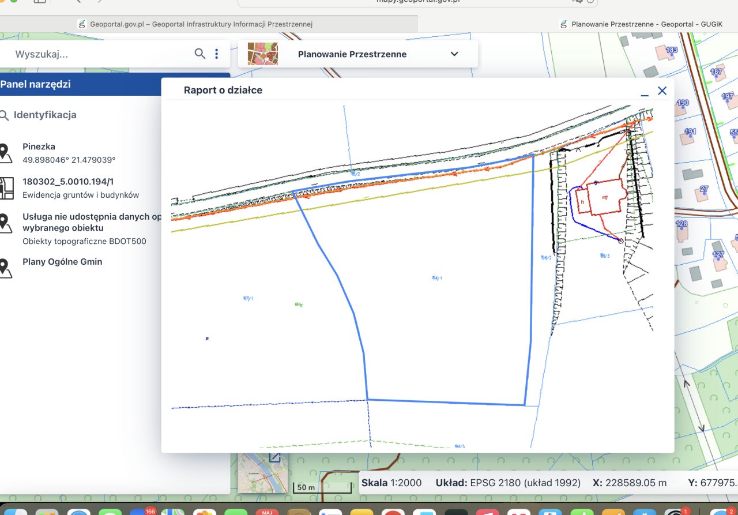Screen dimensions: 738x515
Task: Click building number 183 on the map
Action: [672, 50]
